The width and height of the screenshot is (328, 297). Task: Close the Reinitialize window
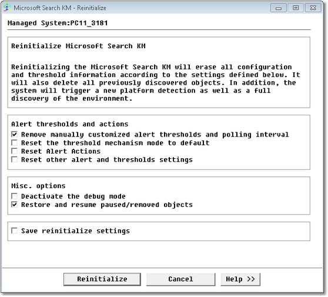[313, 8]
